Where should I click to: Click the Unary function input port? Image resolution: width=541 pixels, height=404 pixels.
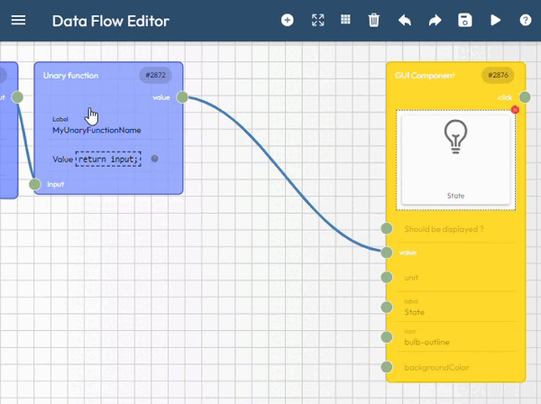pos(35,184)
